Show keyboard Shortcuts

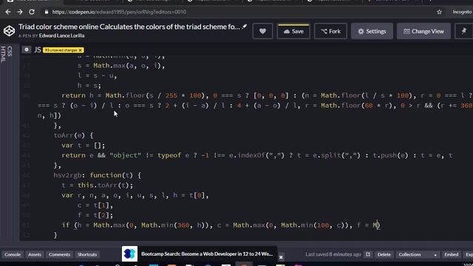tap(87, 254)
